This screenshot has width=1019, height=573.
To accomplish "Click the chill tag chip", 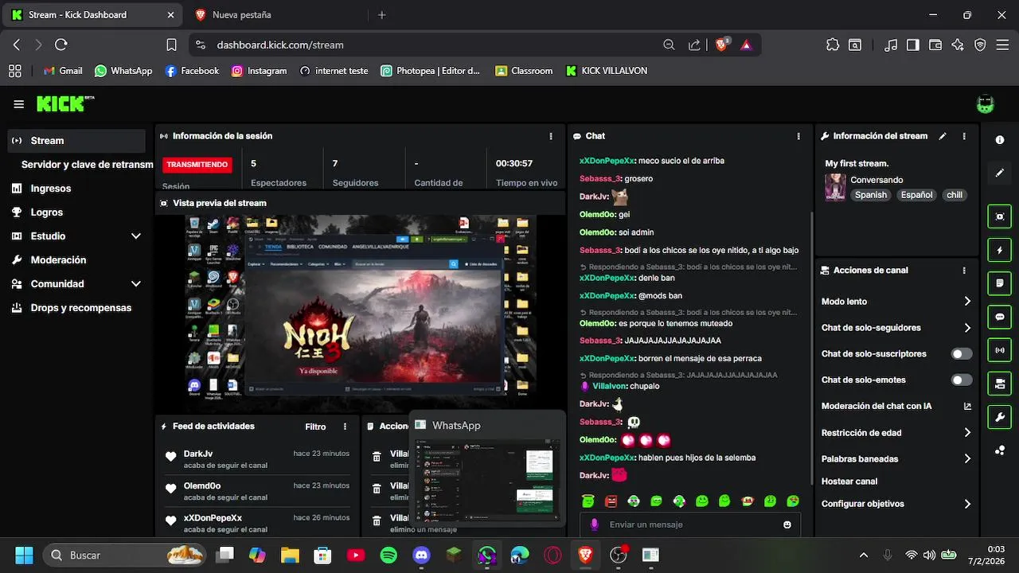I will click(x=954, y=195).
